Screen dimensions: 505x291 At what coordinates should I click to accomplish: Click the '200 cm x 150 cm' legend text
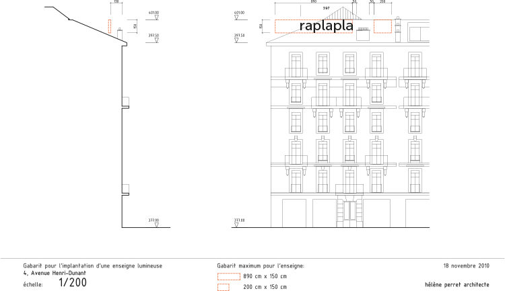coord(265,287)
